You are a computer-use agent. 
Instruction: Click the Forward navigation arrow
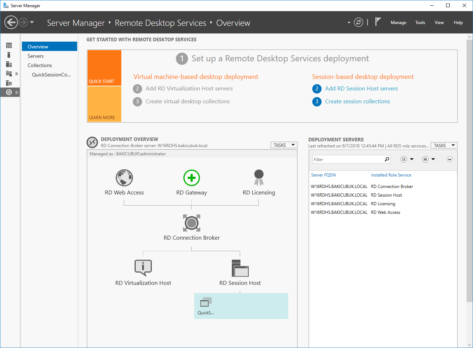click(x=23, y=23)
